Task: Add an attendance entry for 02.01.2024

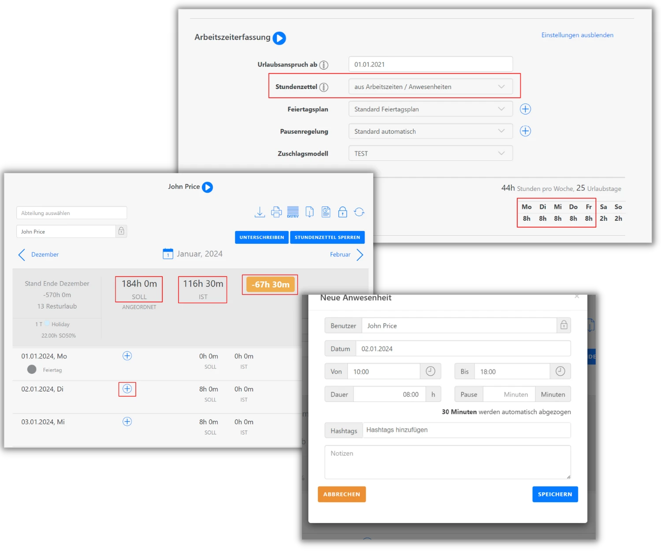Action: 127,389
